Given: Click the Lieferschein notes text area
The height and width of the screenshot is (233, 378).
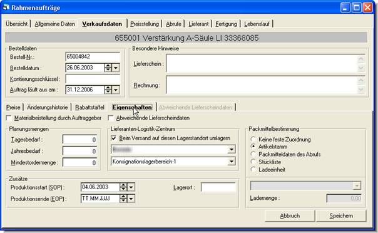Looking at the screenshot, I should [x=262, y=63].
